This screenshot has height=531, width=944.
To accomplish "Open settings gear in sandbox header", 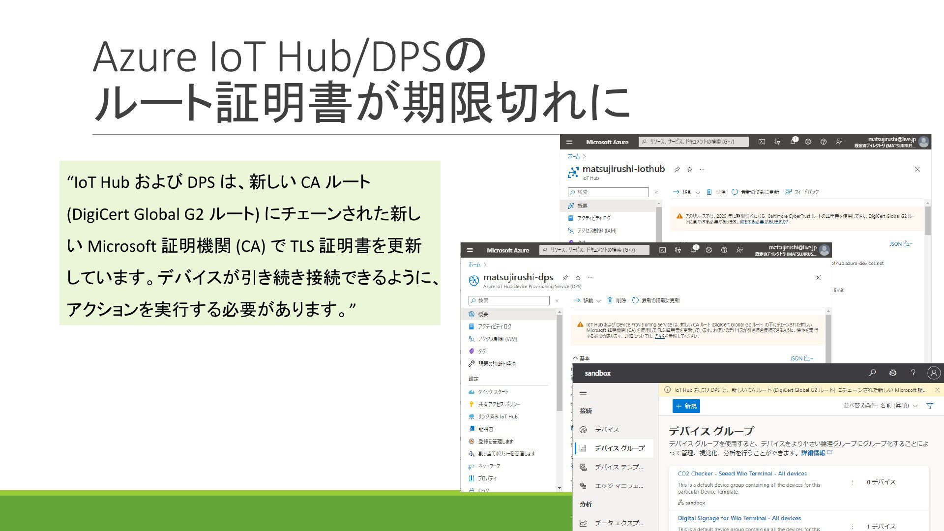I will [893, 373].
